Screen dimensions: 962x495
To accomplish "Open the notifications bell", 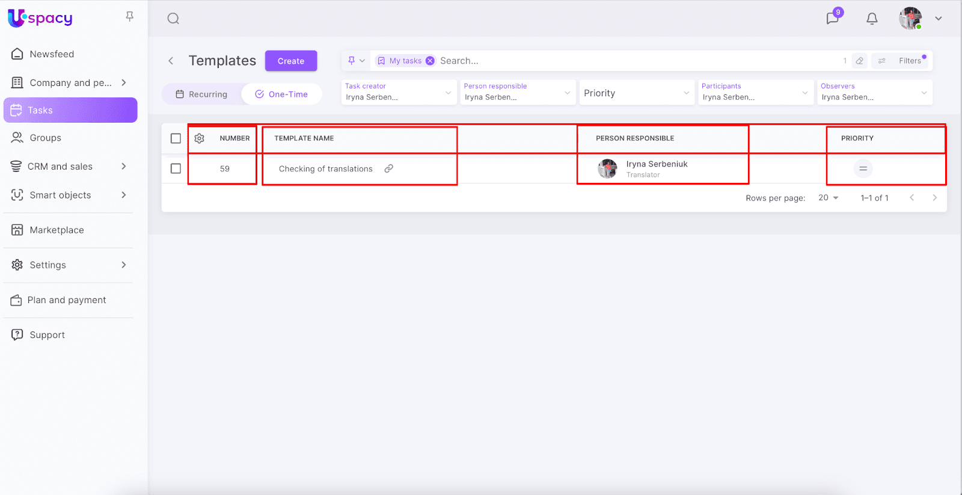I will click(x=872, y=19).
